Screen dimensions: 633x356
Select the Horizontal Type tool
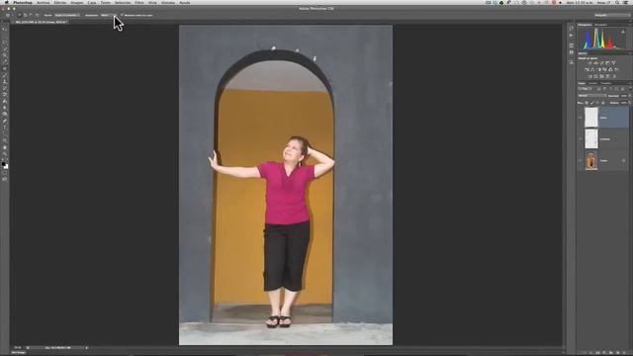coord(5,128)
